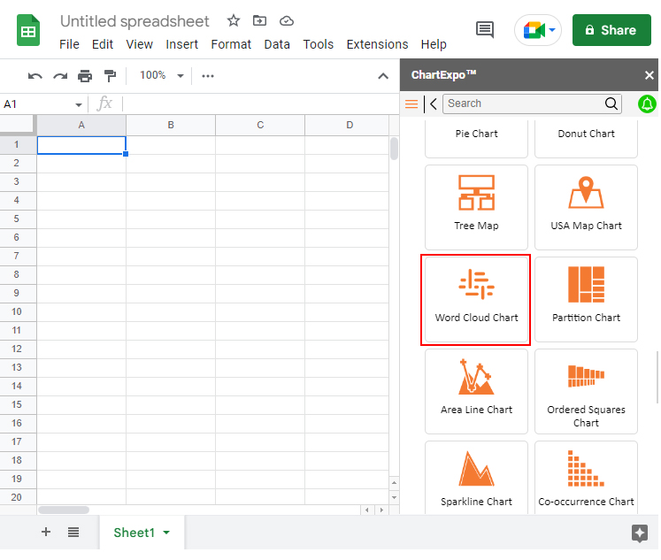661x560 pixels.
Task: Choose the USA Map Chart
Action: click(x=586, y=207)
